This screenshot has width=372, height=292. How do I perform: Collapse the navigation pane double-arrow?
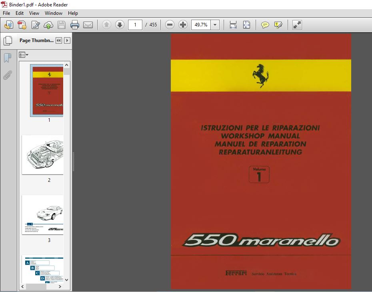[x=58, y=40]
